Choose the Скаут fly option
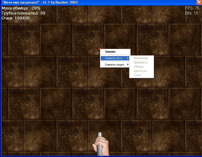This screenshot has height=157, width=202. coord(141,75)
